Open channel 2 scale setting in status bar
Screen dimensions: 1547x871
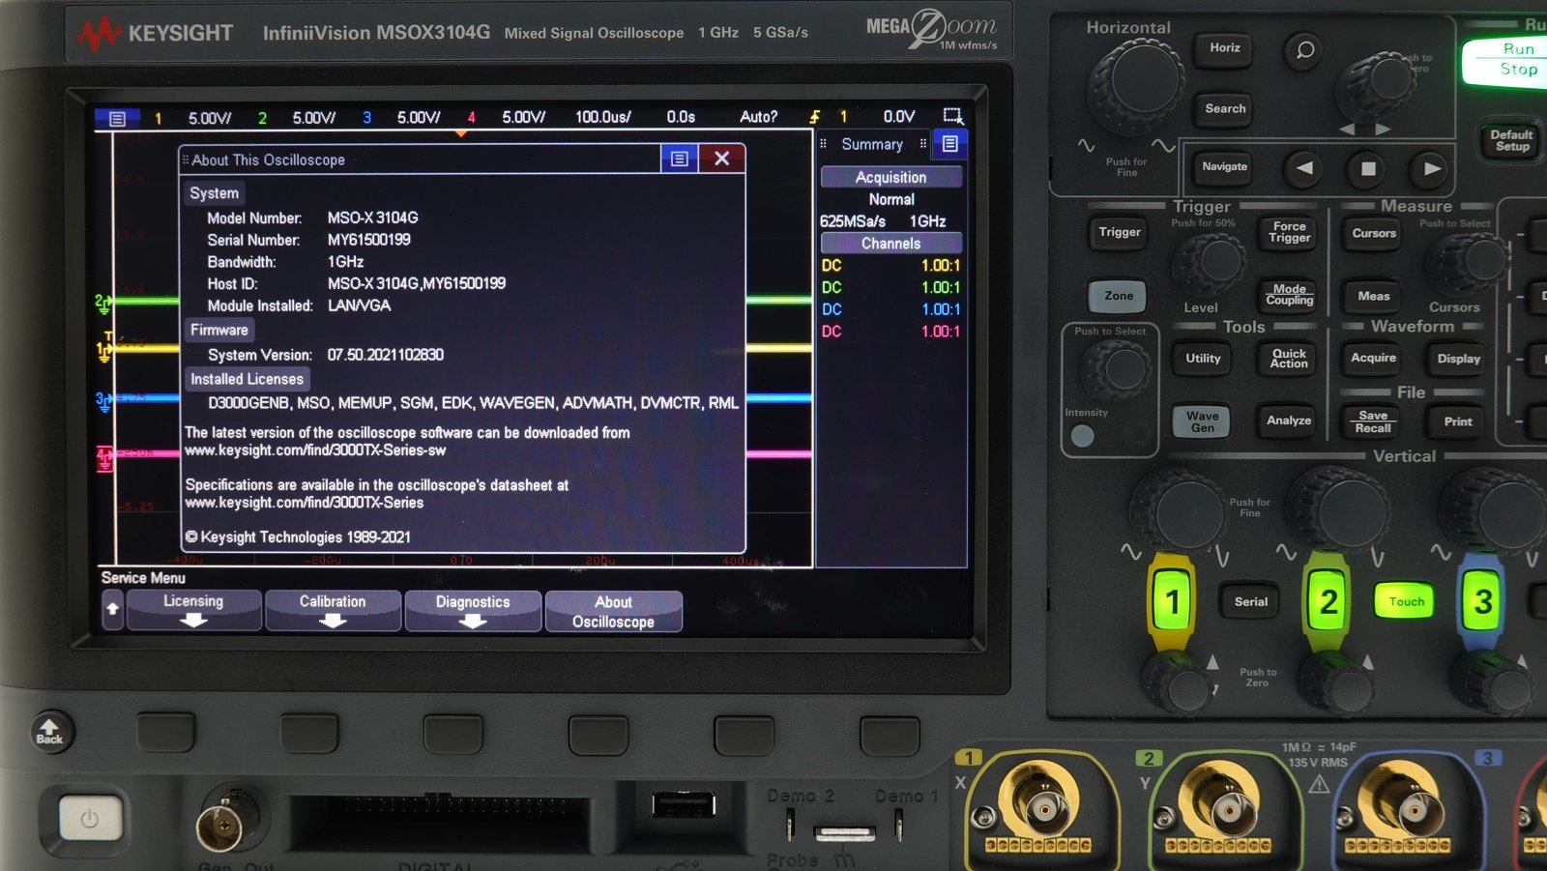(314, 118)
